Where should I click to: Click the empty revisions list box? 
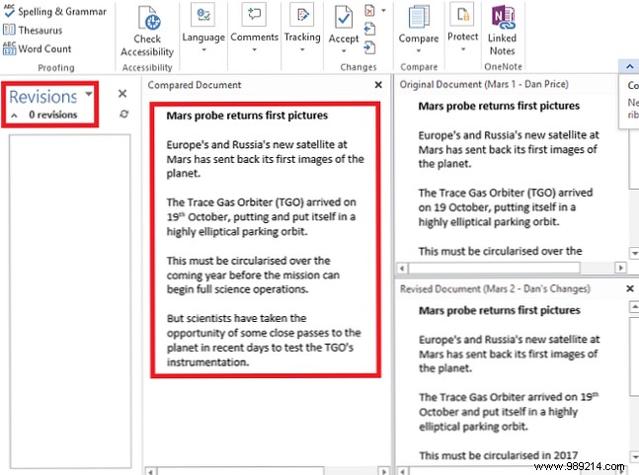[70, 301]
